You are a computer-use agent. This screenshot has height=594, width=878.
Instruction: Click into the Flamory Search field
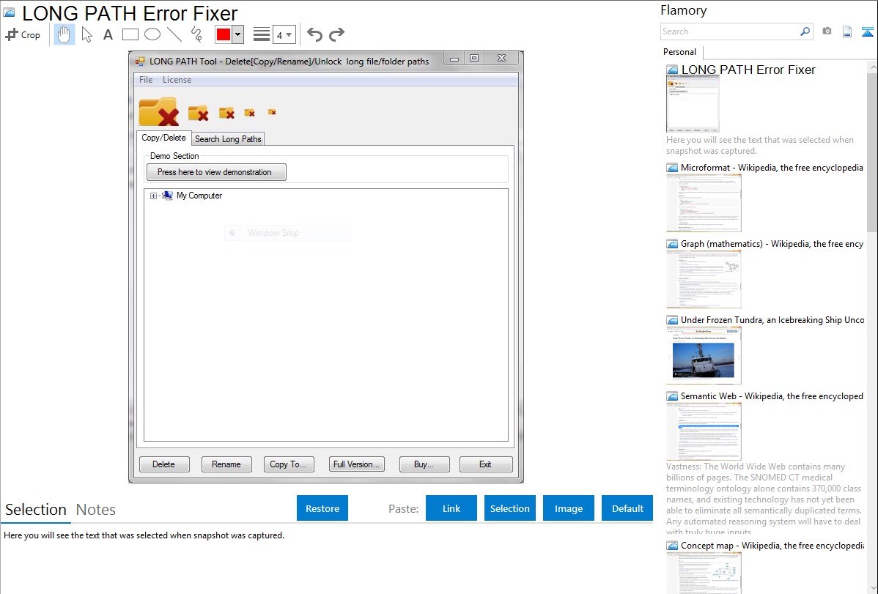[x=730, y=31]
